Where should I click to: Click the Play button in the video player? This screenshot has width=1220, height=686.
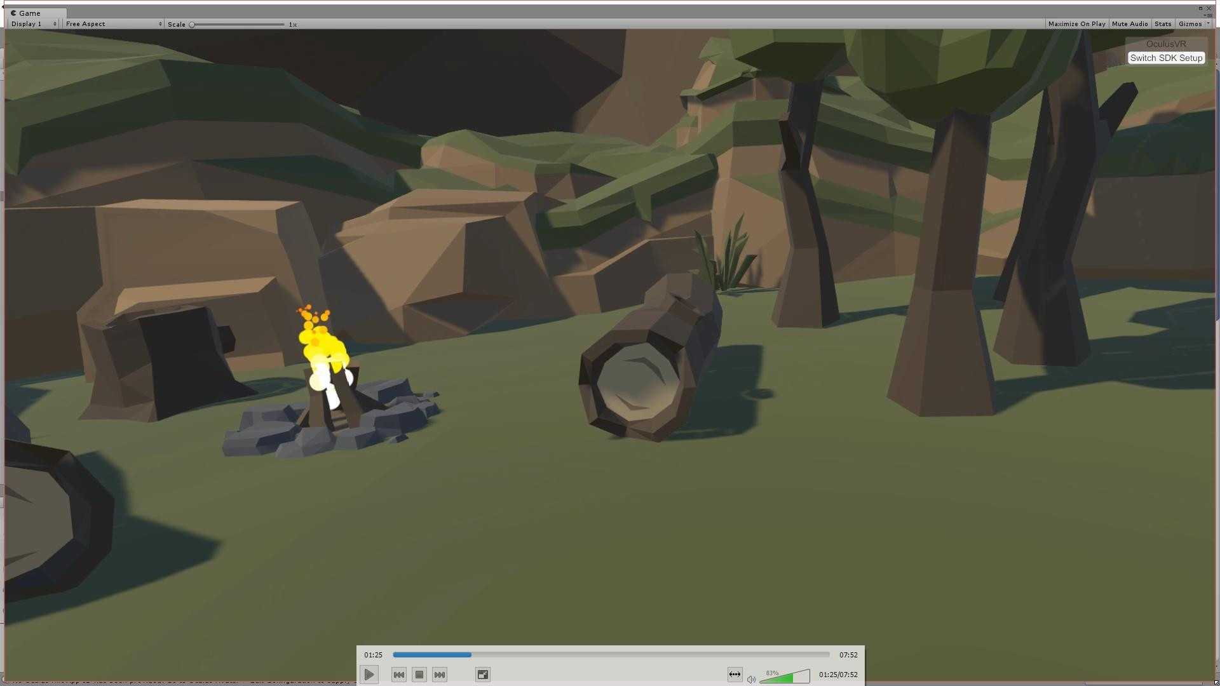[x=369, y=675]
